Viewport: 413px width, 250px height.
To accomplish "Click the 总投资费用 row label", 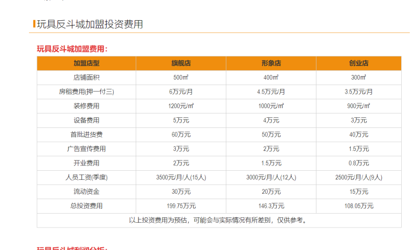I will (86, 206).
